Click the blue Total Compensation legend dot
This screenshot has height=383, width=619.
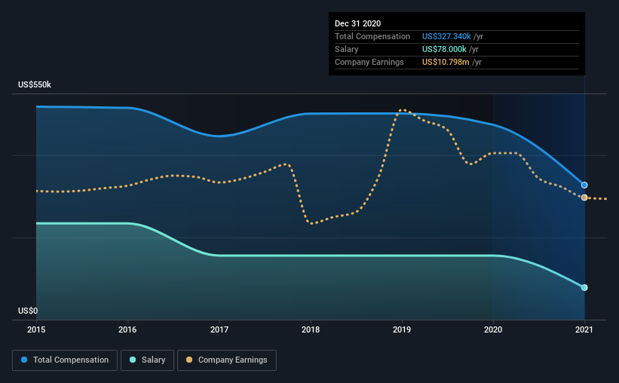[x=24, y=360]
